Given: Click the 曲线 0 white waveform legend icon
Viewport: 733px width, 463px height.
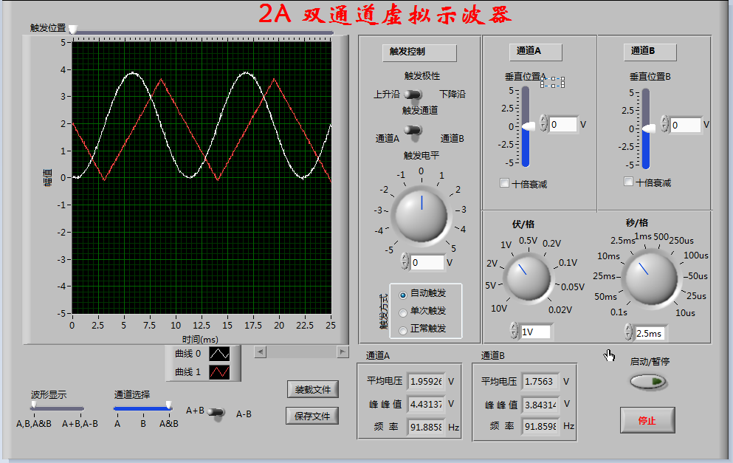Looking at the screenshot, I should tap(219, 354).
